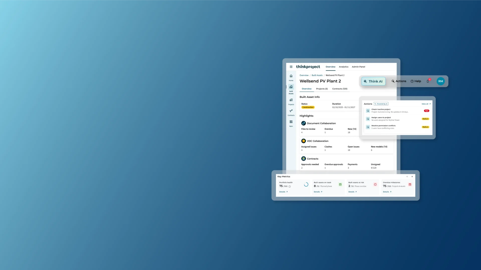The height and width of the screenshot is (270, 481).
Task: Click Built Assets breadcrumb link
Action: pyautogui.click(x=317, y=75)
